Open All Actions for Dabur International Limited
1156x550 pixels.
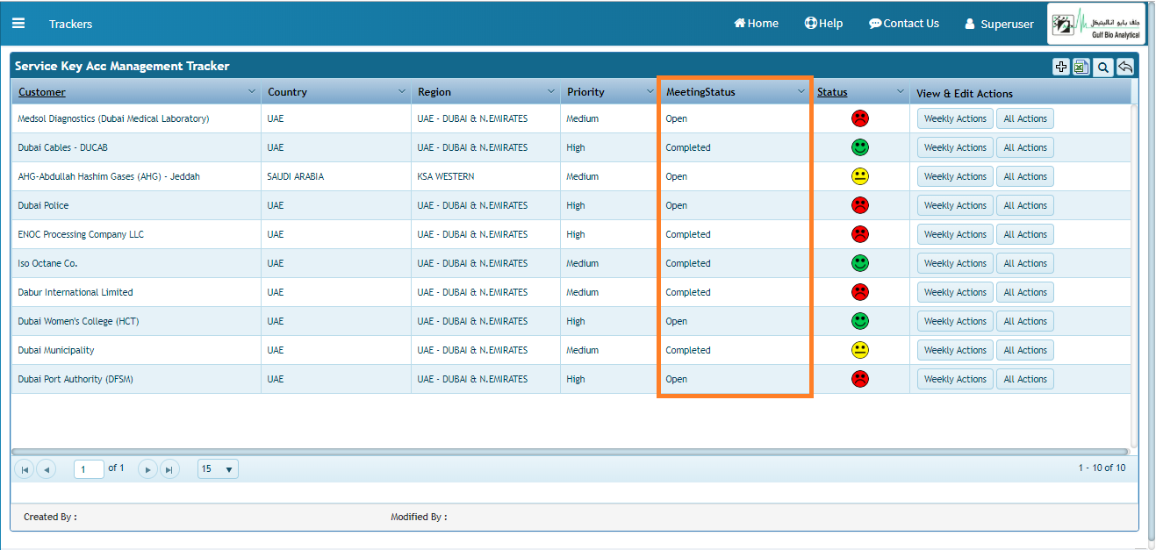pos(1025,292)
